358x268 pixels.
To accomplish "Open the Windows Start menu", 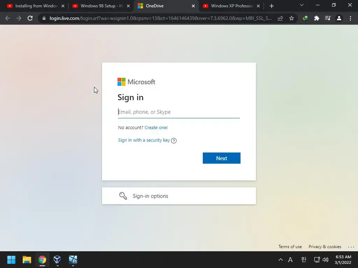I will [12, 260].
